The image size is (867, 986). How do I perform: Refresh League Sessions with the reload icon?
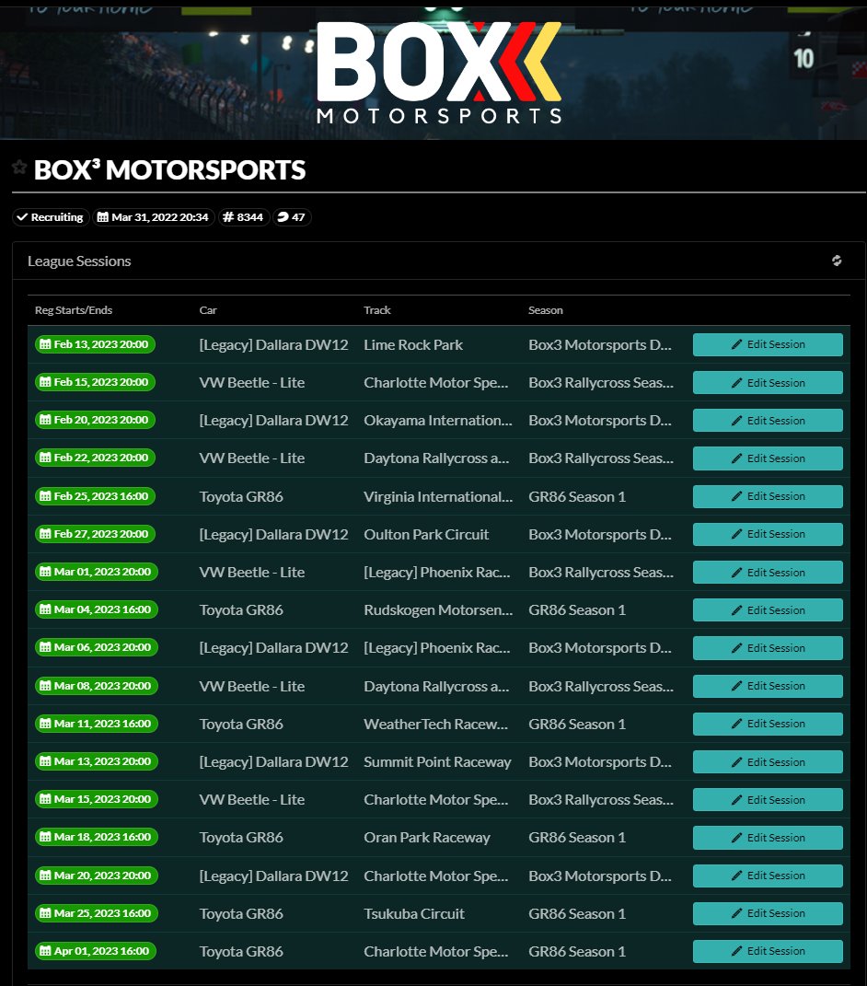837,261
